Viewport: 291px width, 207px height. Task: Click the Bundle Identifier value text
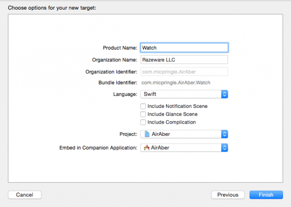coord(176,83)
